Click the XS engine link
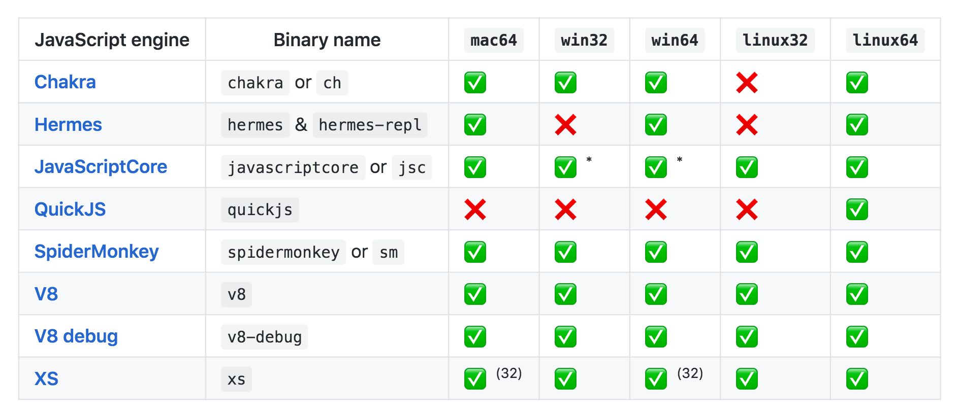 tap(46, 379)
